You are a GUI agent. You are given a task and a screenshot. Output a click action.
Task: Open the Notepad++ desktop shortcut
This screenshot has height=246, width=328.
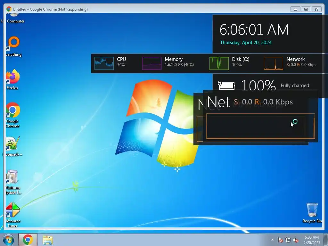click(12, 146)
